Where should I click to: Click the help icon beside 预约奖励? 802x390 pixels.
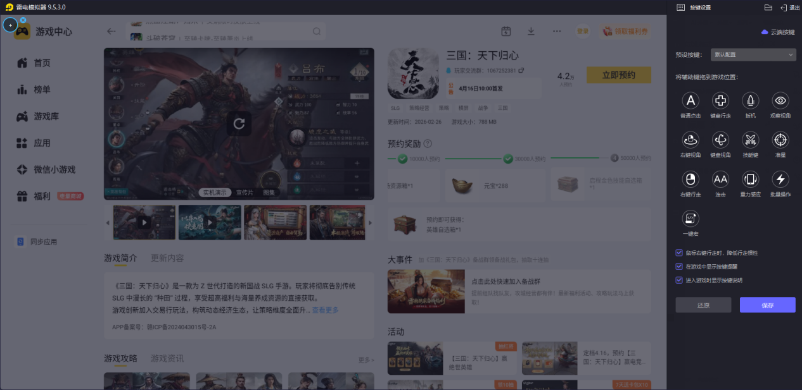point(428,143)
